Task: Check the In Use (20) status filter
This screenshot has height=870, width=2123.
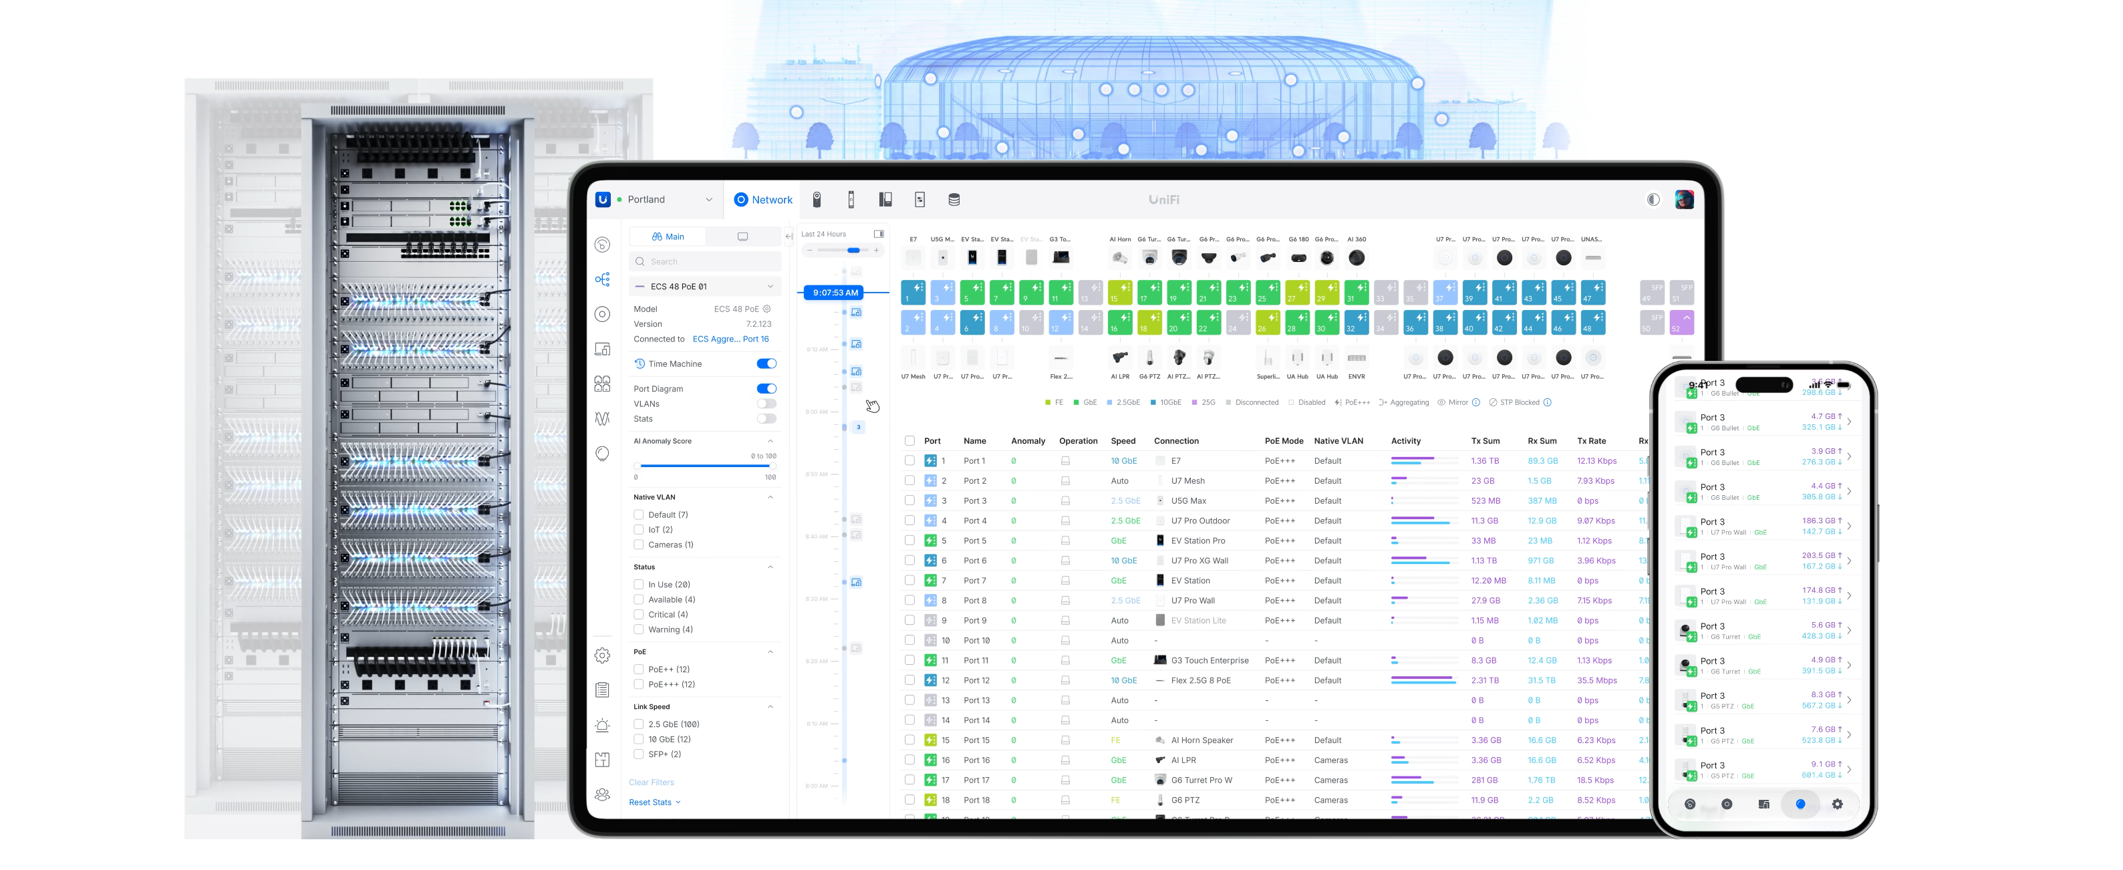Action: pyautogui.click(x=638, y=584)
